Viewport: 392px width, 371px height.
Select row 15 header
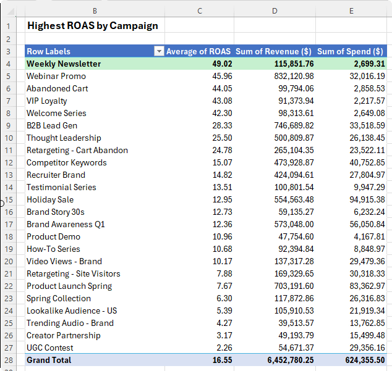tap(8, 199)
